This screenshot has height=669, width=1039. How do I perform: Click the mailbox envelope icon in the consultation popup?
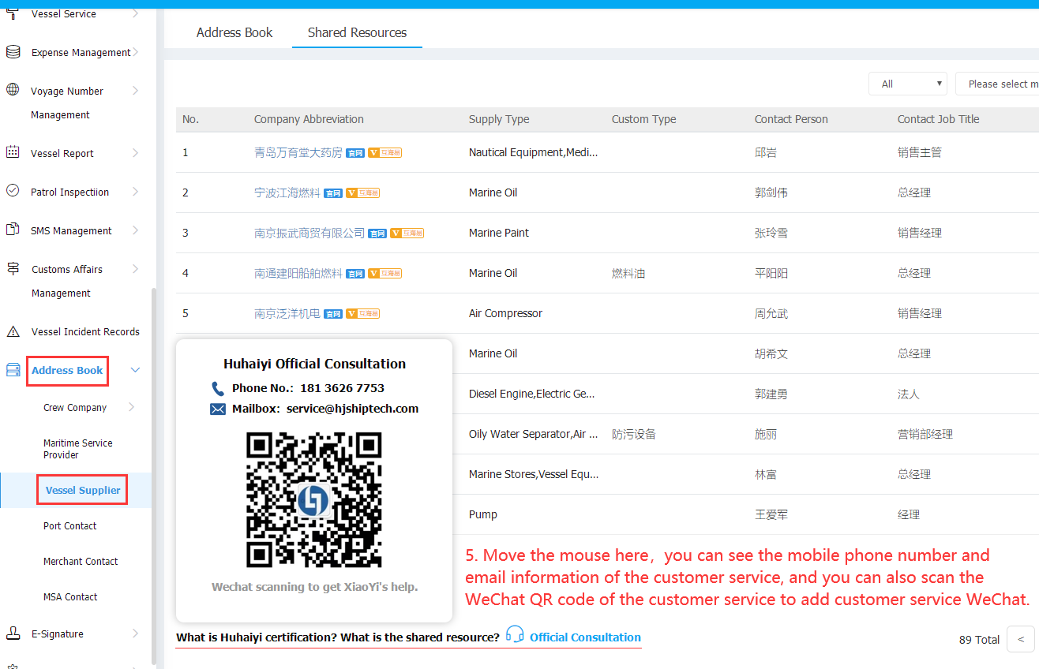[x=218, y=409]
